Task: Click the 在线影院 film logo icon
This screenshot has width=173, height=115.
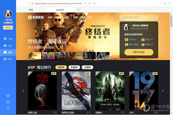Action: (30, 17)
